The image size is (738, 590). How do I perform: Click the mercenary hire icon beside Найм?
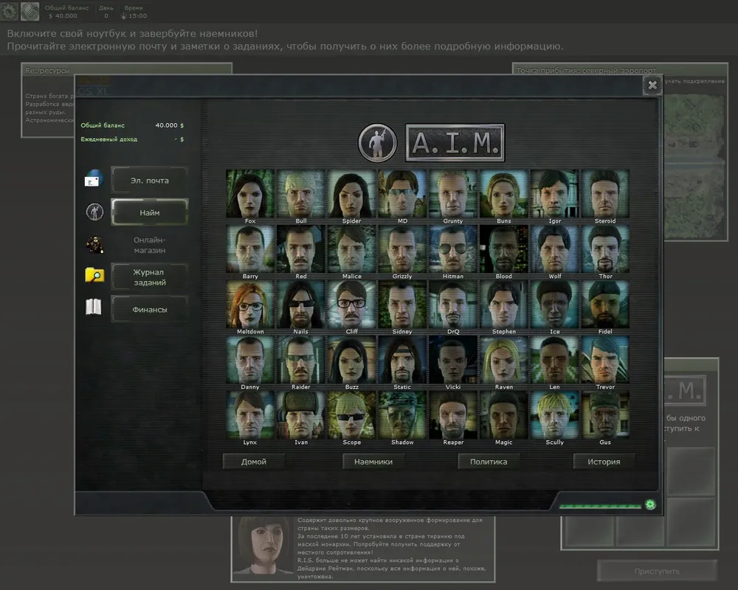pyautogui.click(x=94, y=212)
